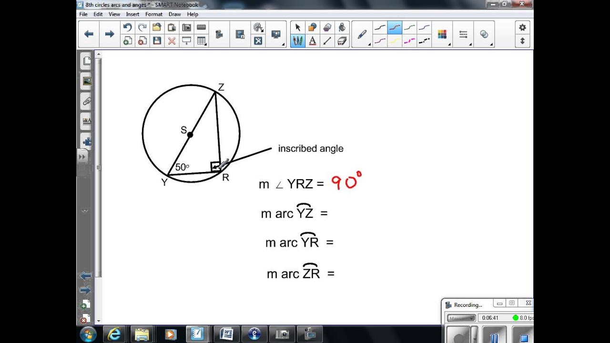The image size is (610, 343).
Task: Go to the previous page with the toolbar's left arrow
Action: tap(89, 34)
